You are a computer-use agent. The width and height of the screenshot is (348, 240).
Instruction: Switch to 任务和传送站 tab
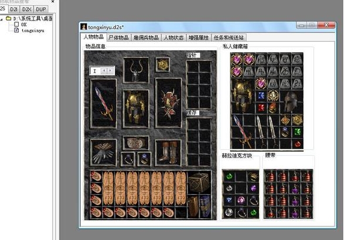click(228, 37)
